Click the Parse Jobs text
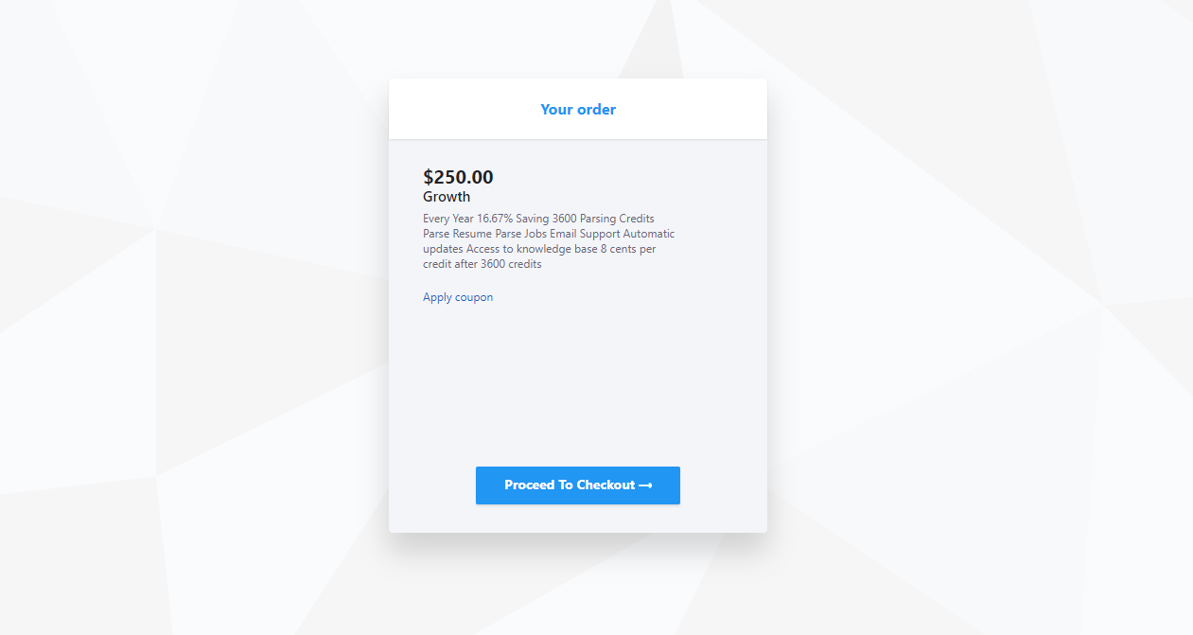1193x635 pixels. coord(521,234)
